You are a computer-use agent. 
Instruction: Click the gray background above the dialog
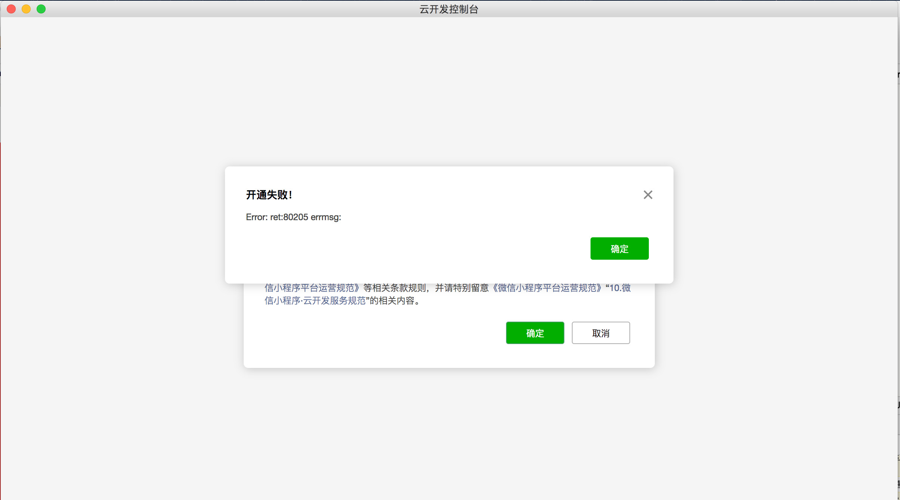click(449, 93)
